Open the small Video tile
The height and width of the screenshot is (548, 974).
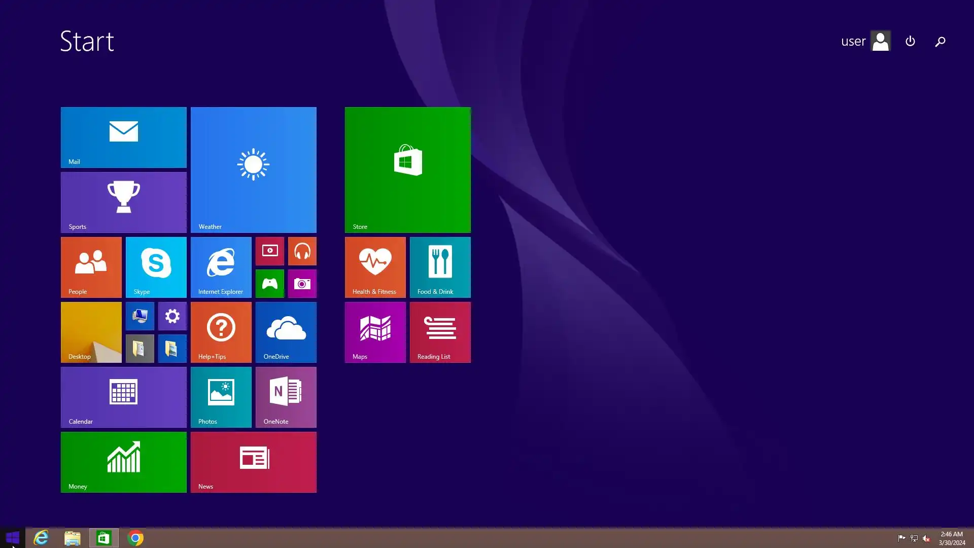click(x=269, y=251)
